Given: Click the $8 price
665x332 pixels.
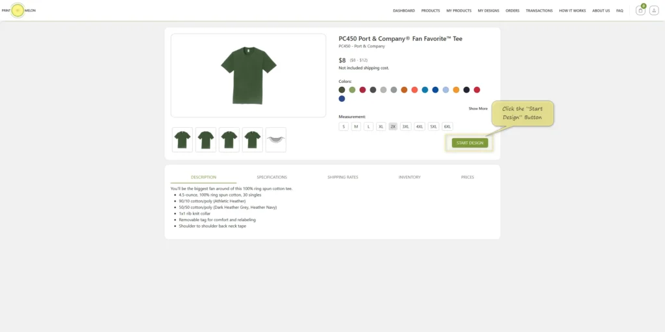Looking at the screenshot, I should pos(342,60).
